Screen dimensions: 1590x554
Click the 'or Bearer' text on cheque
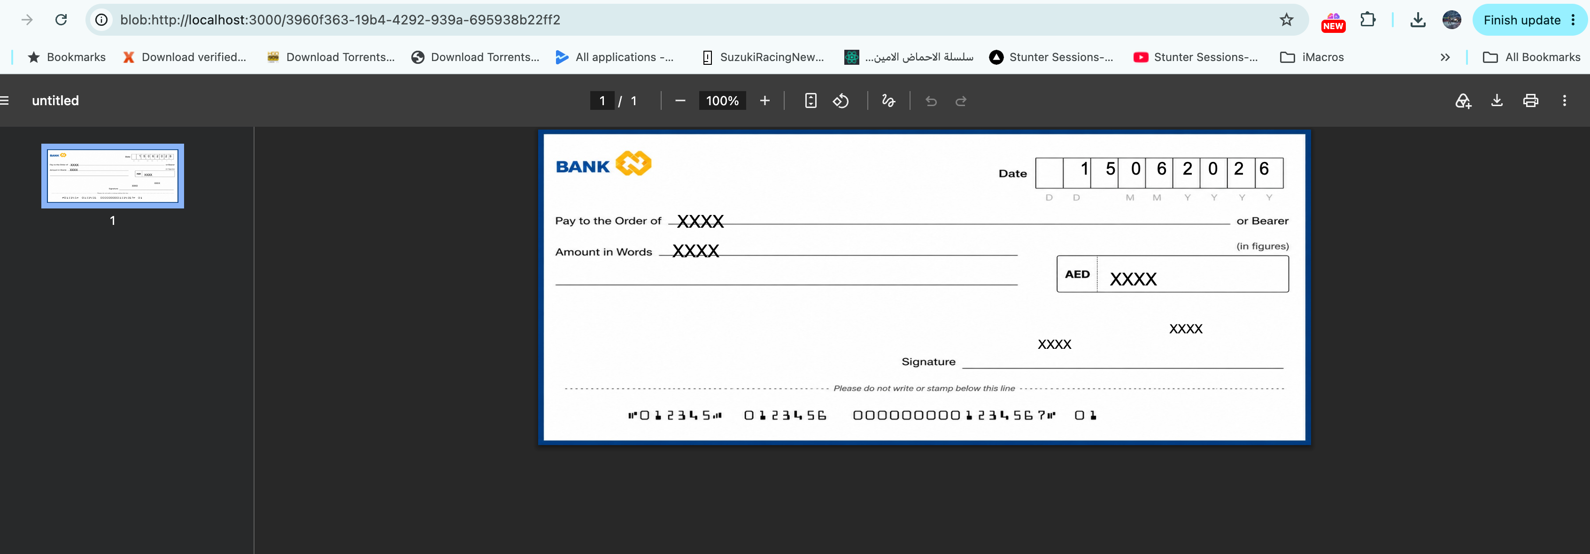tap(1262, 221)
